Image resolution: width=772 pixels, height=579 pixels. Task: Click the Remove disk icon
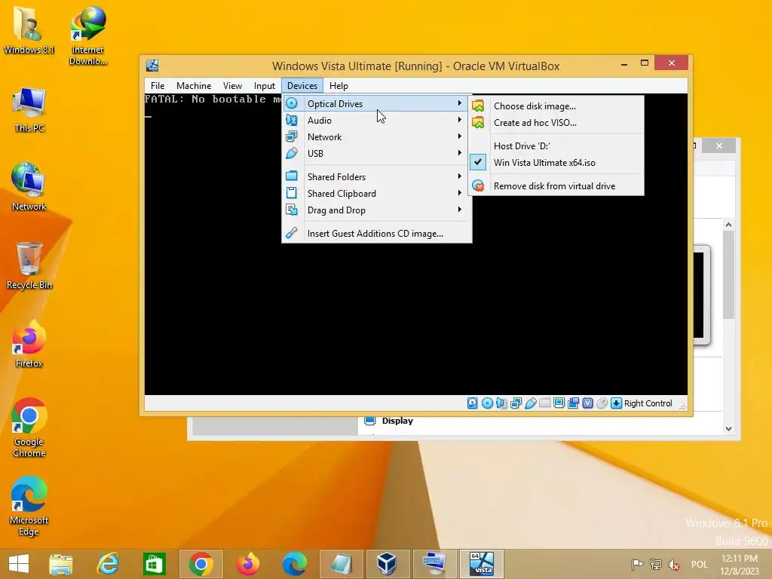(x=477, y=185)
